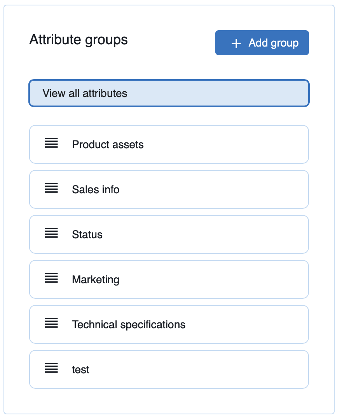Click the test label text
The width and height of the screenshot is (342, 419).
[80, 369]
